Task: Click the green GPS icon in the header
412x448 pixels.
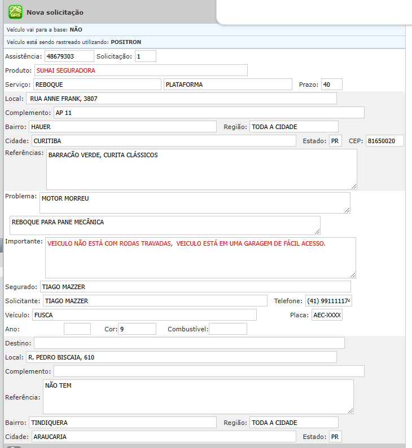Action: click(x=15, y=12)
